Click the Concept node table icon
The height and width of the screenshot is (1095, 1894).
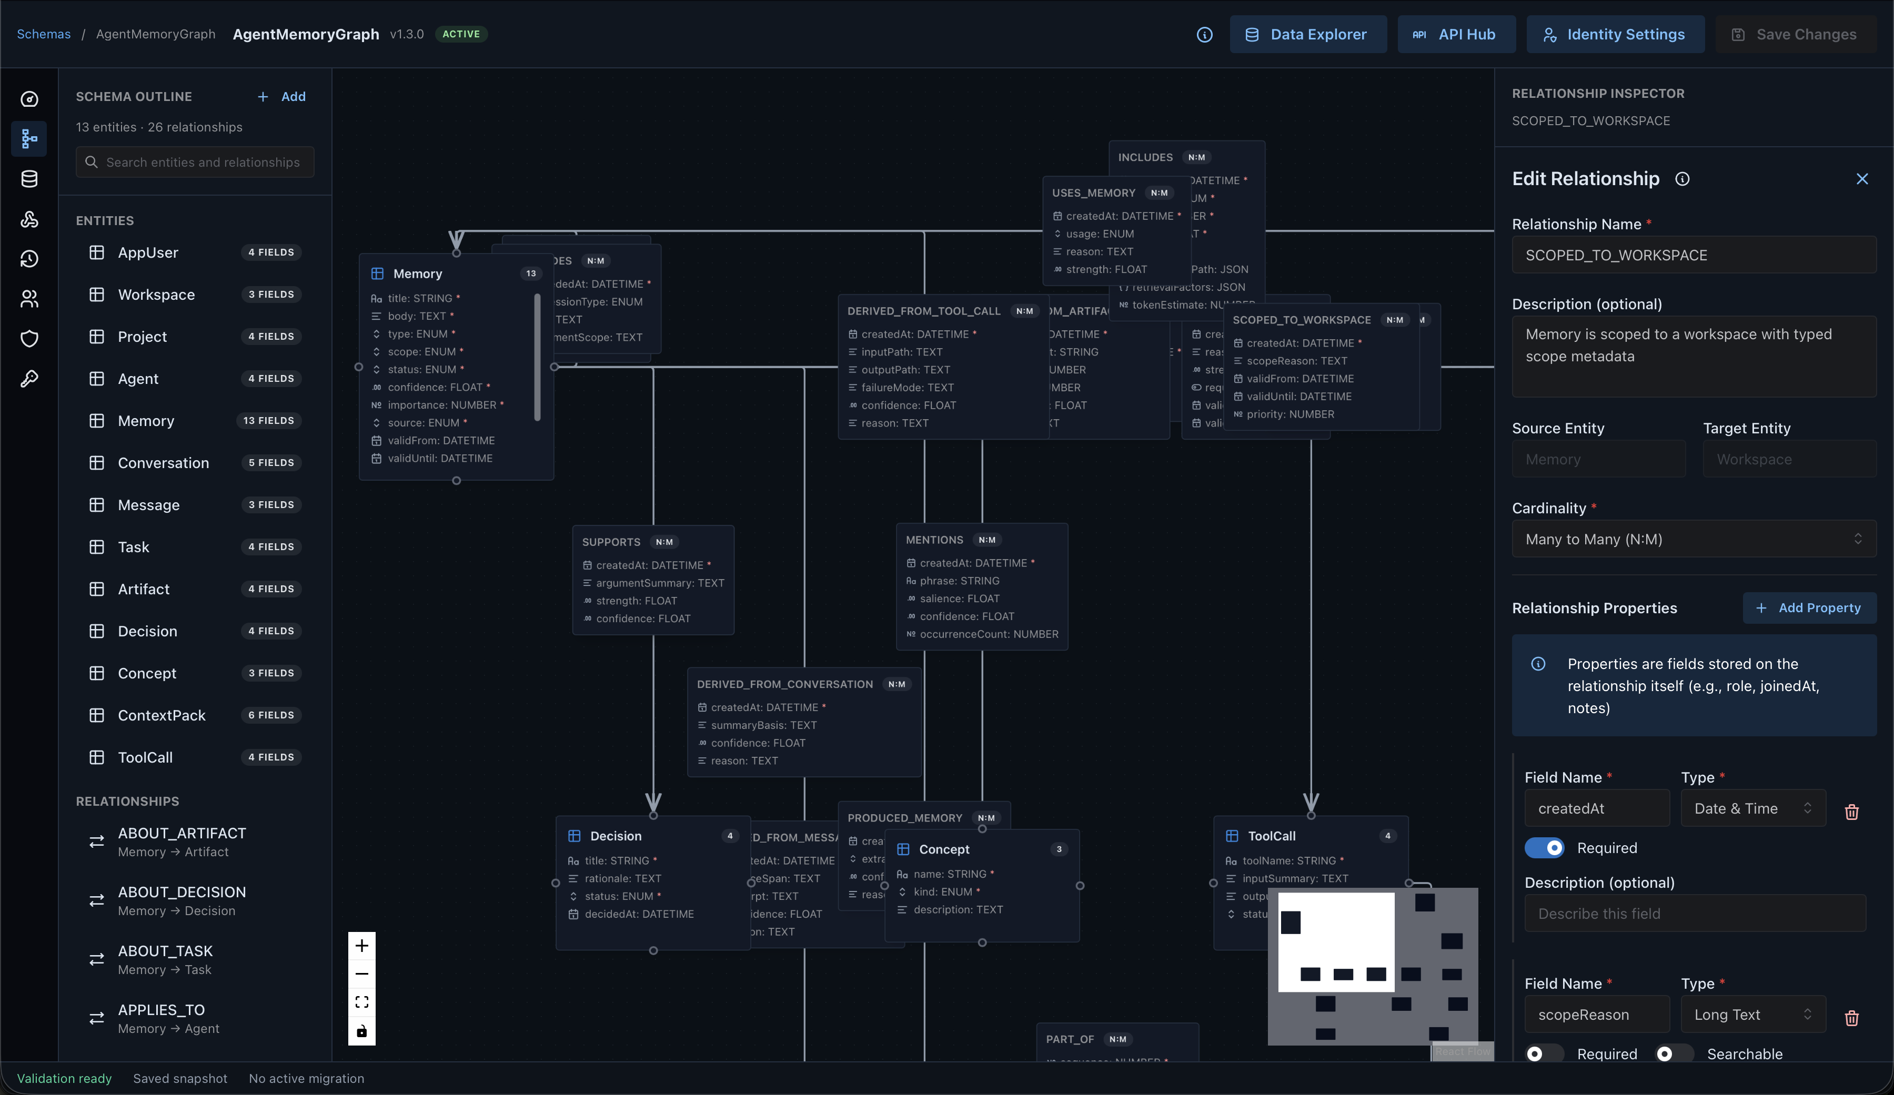(x=903, y=849)
